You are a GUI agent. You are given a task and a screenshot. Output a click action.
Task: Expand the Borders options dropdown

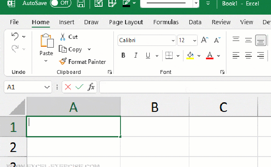click(x=178, y=56)
